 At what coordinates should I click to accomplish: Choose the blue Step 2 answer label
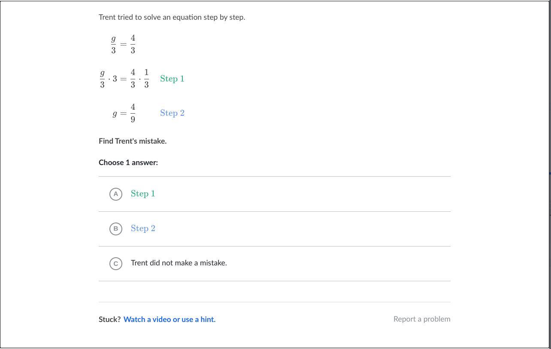[x=143, y=229]
